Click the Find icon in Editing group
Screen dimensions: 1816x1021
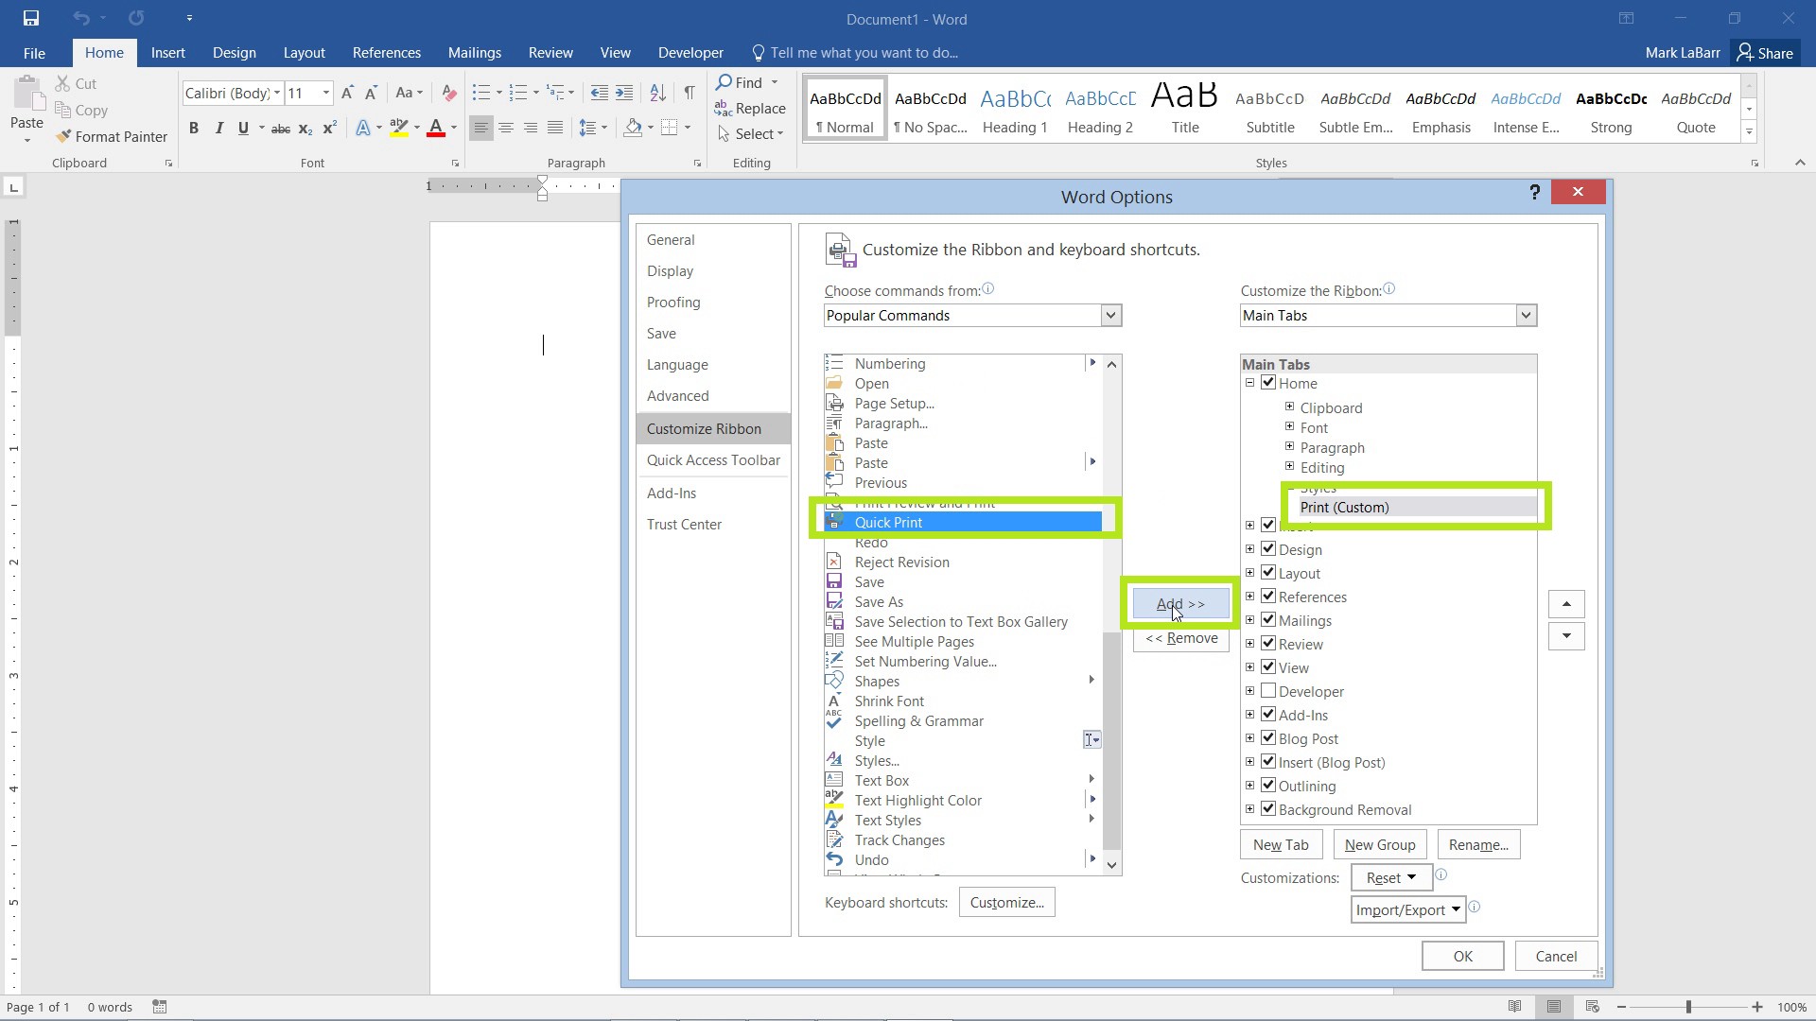[x=723, y=82]
